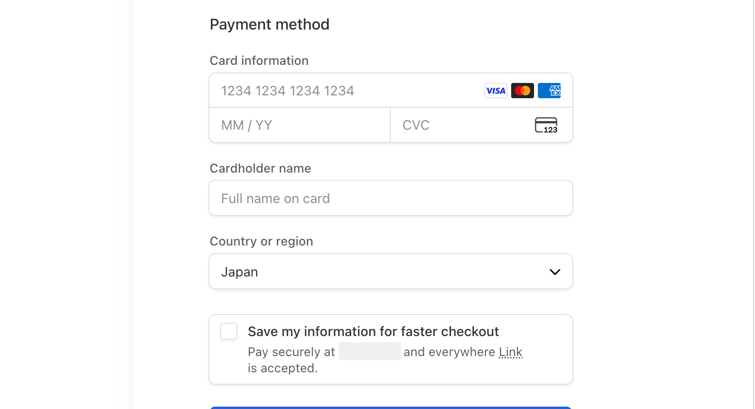The image size is (755, 409).
Task: Focus the card number field
Action: (344, 91)
